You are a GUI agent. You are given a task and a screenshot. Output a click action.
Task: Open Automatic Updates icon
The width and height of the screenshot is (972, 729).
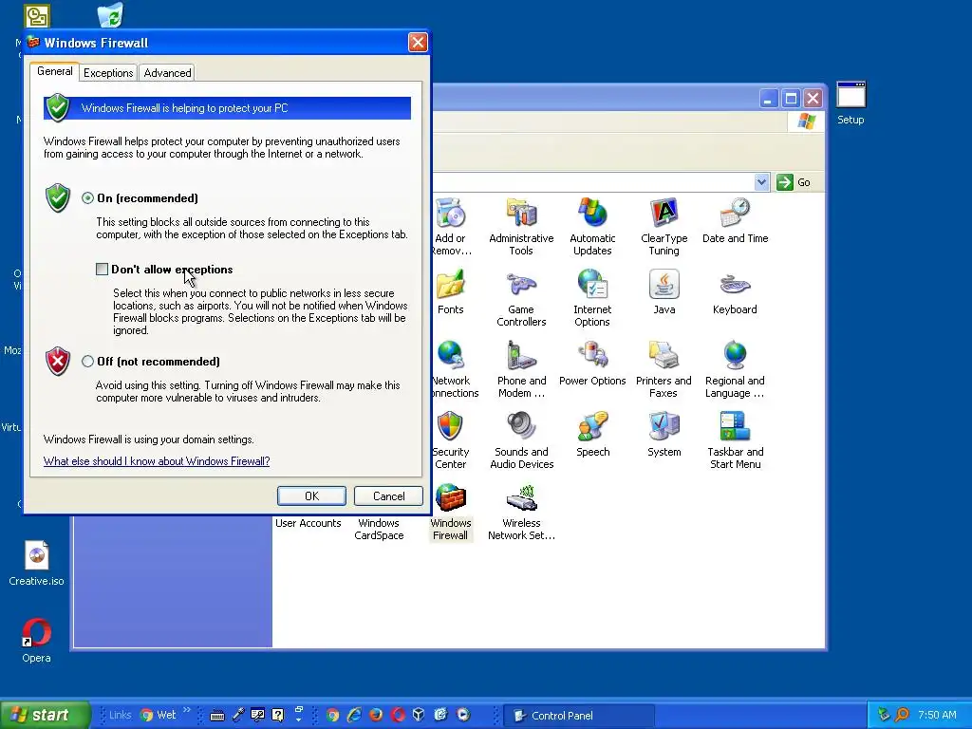tap(592, 227)
